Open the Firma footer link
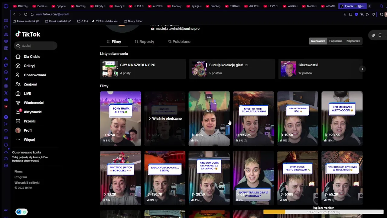This screenshot has width=387, height=218. coord(18,171)
